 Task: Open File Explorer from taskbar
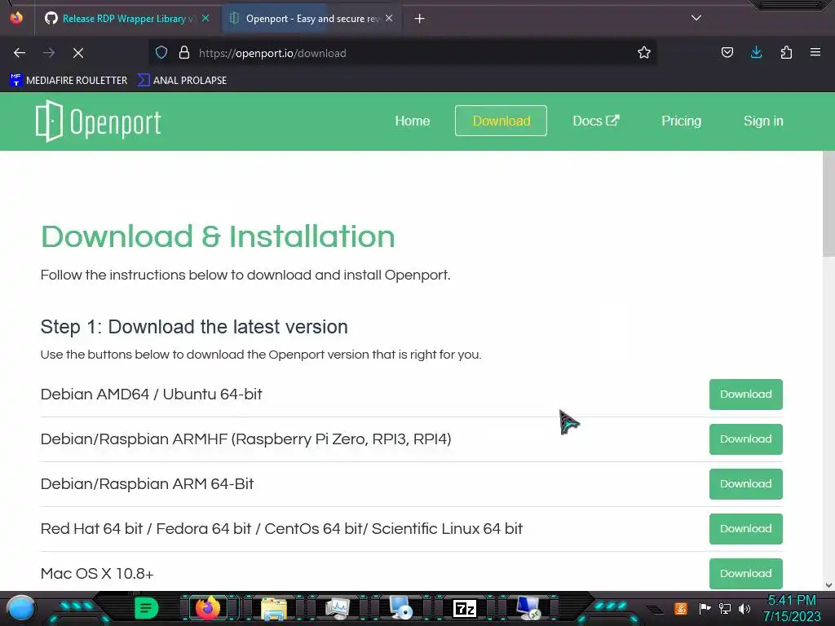(x=274, y=608)
